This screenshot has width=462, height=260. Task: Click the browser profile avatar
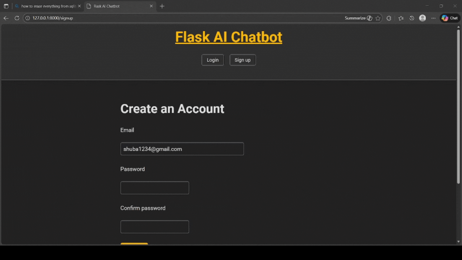(x=422, y=18)
